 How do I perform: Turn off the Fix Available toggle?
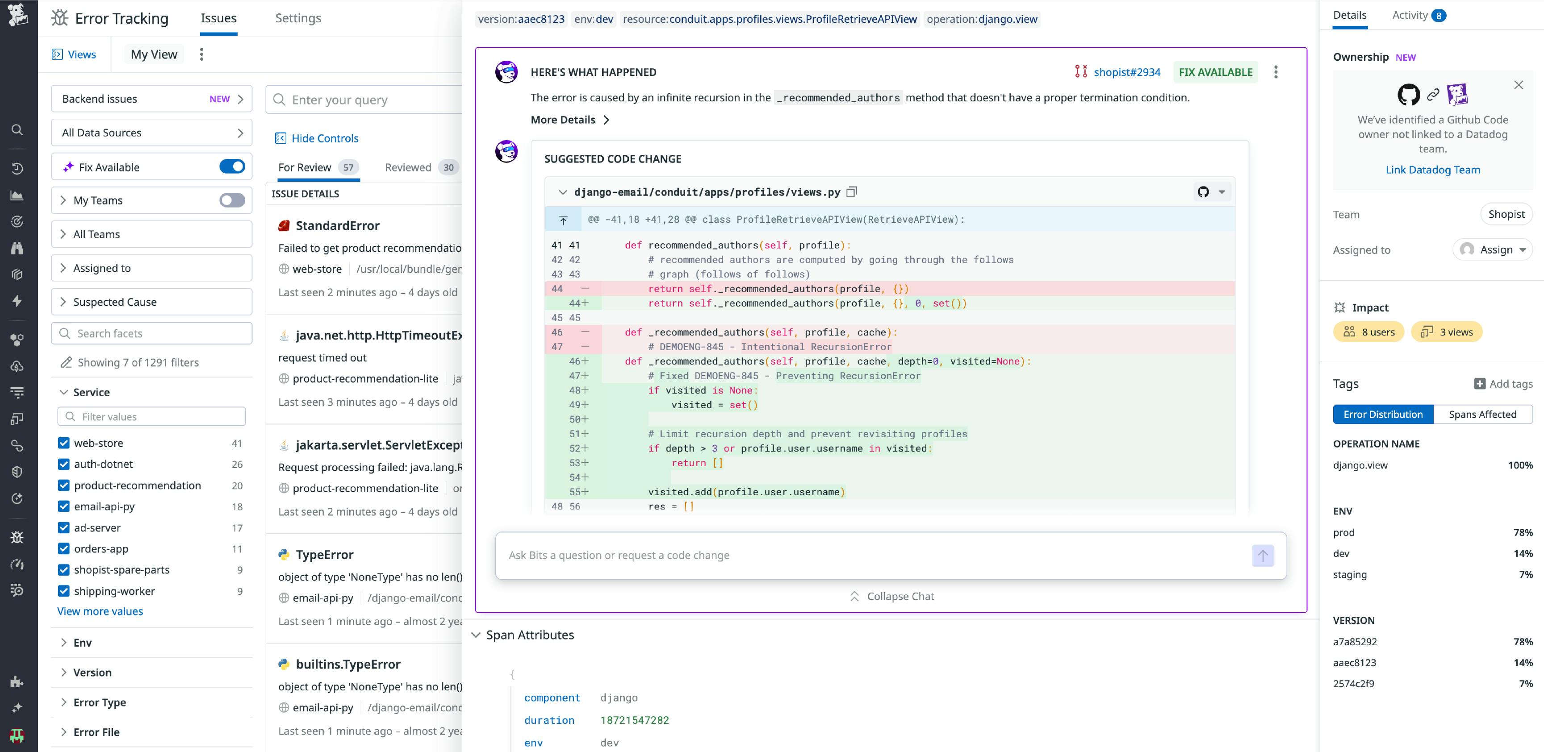coord(233,167)
